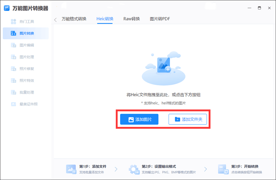Open 图片处理 in the sidebar
The image size is (276, 180).
26,57
